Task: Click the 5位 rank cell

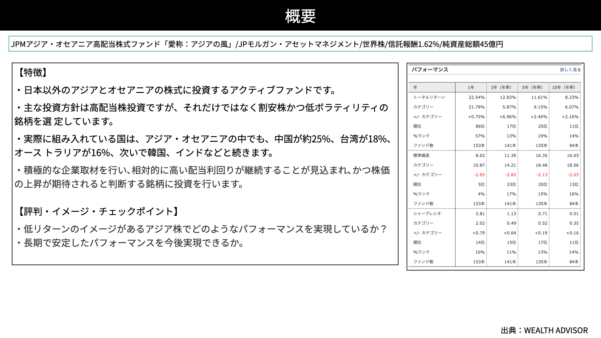Action: click(481, 185)
